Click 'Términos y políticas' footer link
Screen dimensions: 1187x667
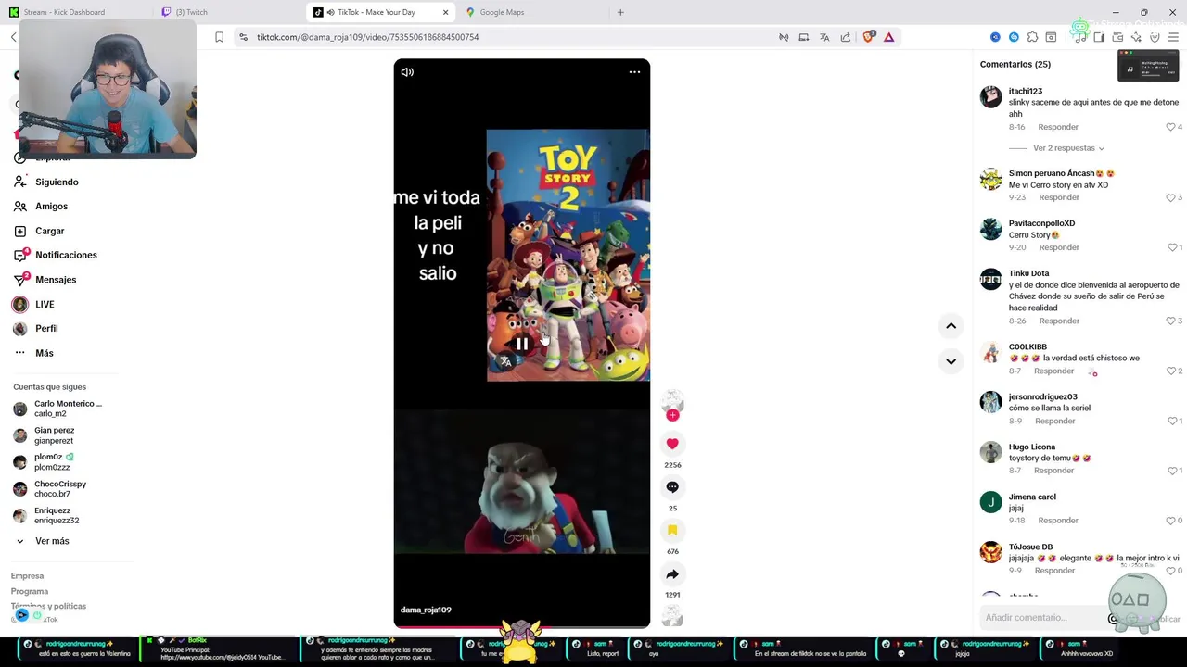click(x=48, y=606)
